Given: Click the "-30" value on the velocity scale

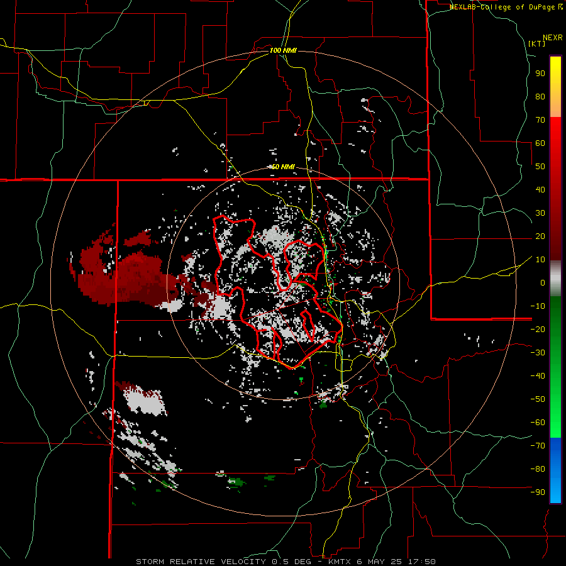Looking at the screenshot, I should 538,353.
